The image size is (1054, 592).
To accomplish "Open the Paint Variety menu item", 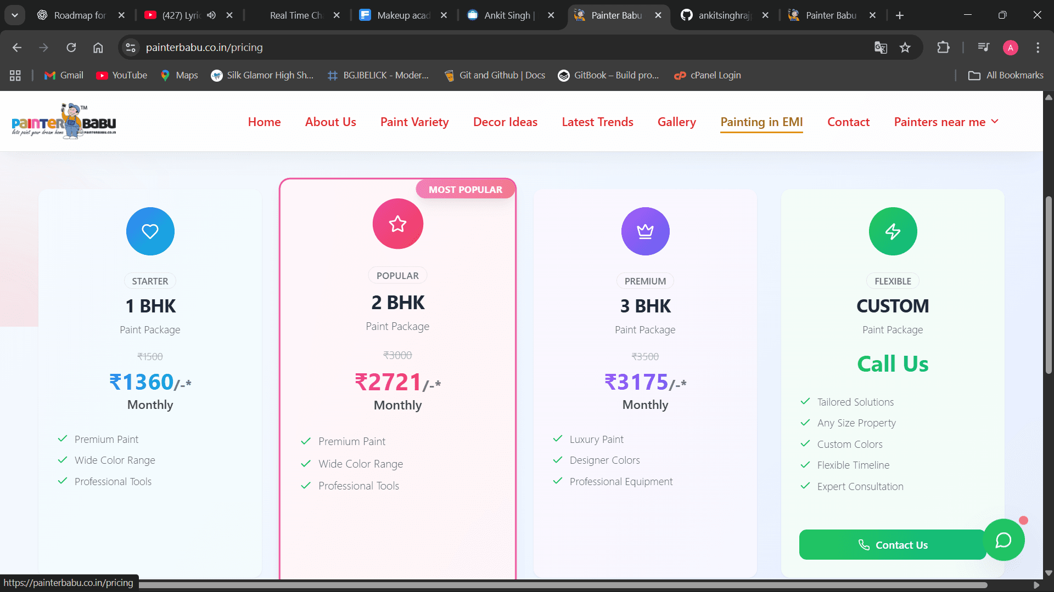I will pos(414,122).
